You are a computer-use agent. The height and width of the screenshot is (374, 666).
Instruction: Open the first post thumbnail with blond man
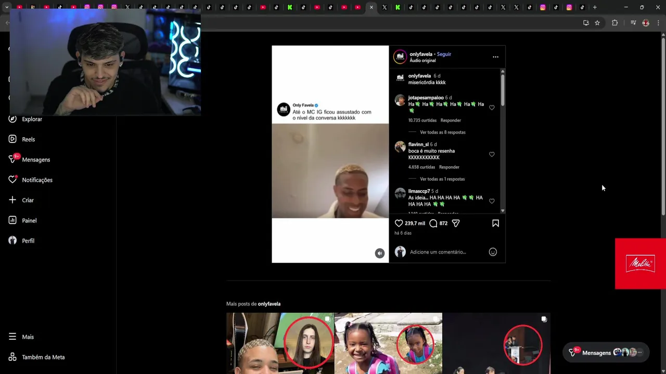click(280, 343)
